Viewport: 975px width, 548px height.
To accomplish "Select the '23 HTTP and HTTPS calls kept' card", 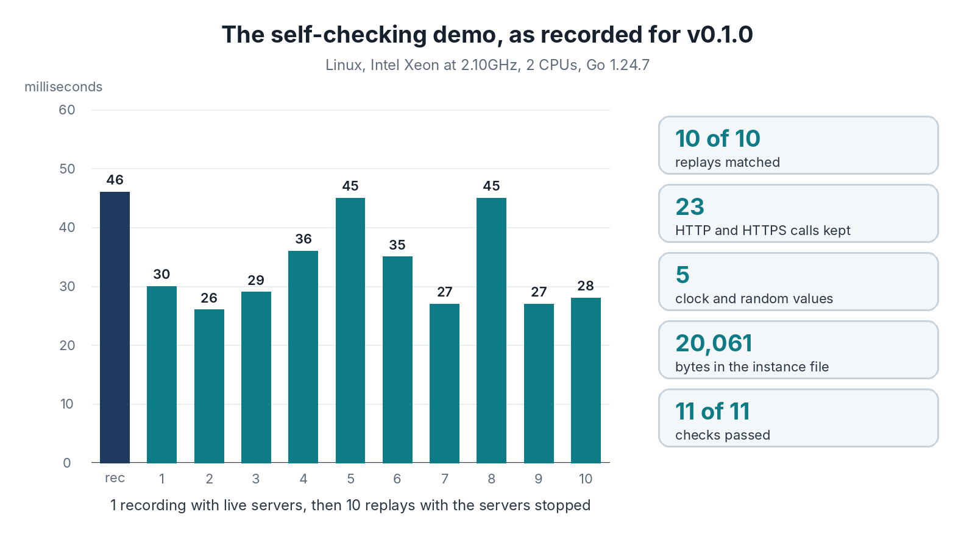I will tap(798, 214).
